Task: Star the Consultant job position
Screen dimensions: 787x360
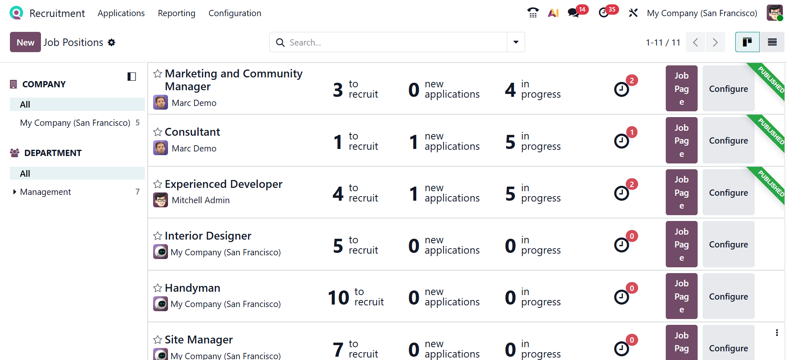Action: coord(158,132)
